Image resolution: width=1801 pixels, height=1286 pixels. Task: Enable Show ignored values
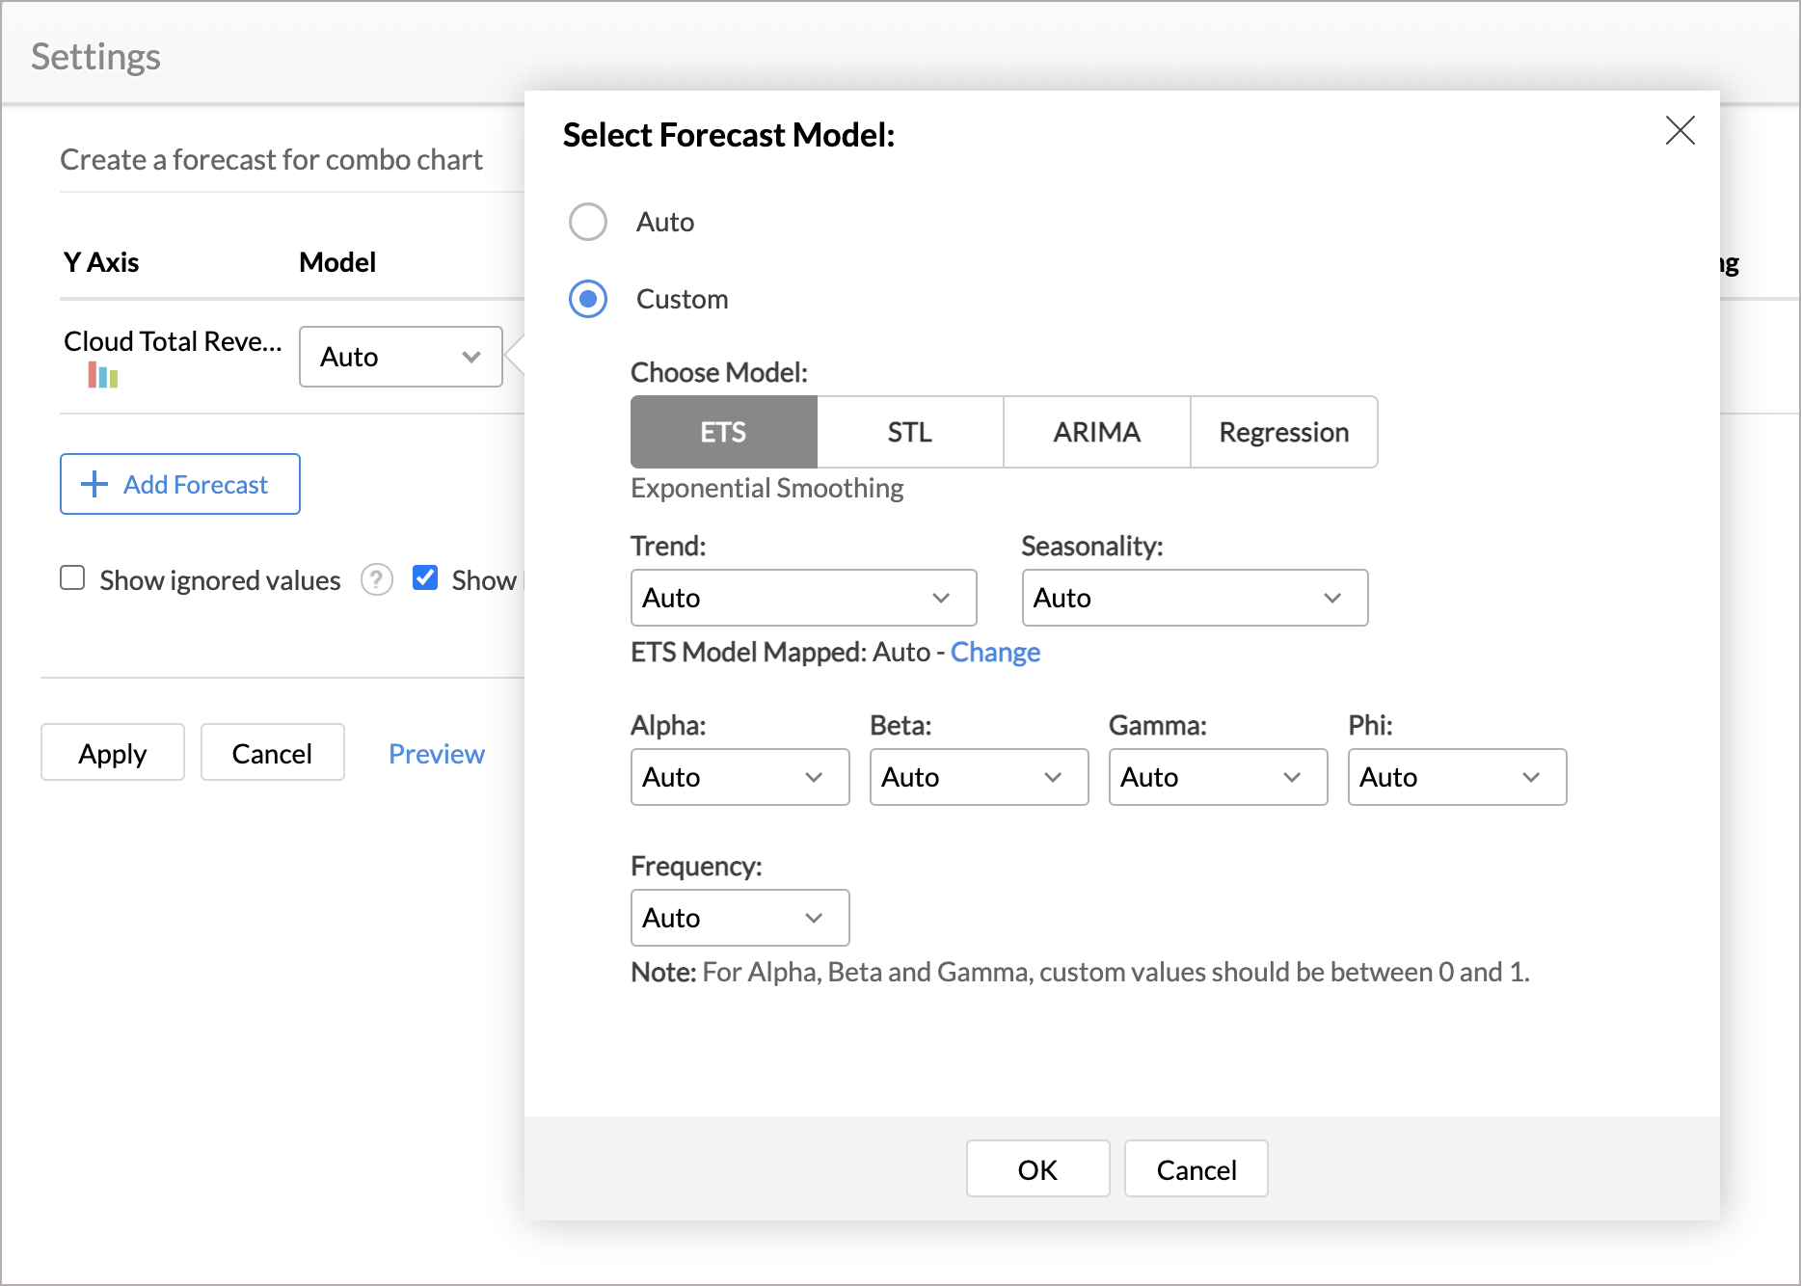coord(72,577)
